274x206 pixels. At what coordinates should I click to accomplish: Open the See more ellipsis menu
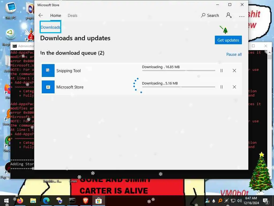[x=242, y=16]
